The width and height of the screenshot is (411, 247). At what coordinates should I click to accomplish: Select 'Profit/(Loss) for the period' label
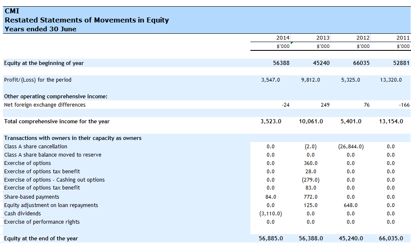coord(38,80)
